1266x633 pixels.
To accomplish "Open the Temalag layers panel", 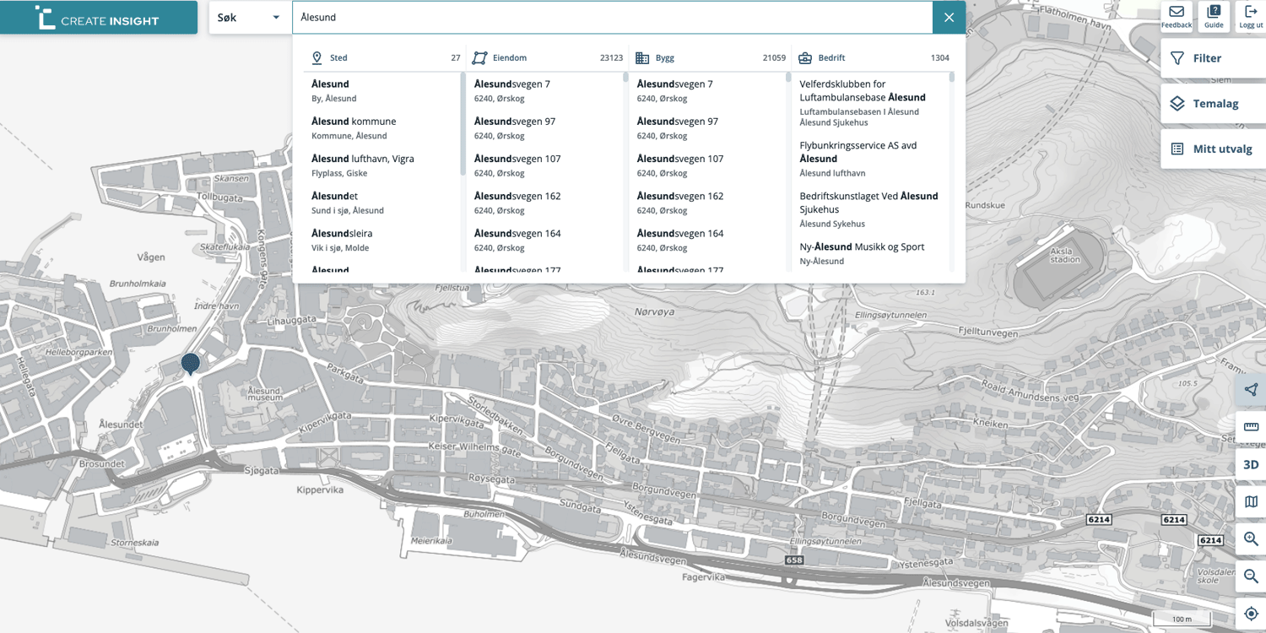I will pyautogui.click(x=1213, y=104).
